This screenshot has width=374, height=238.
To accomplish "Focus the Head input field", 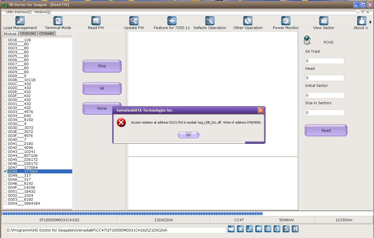I will [325, 78].
